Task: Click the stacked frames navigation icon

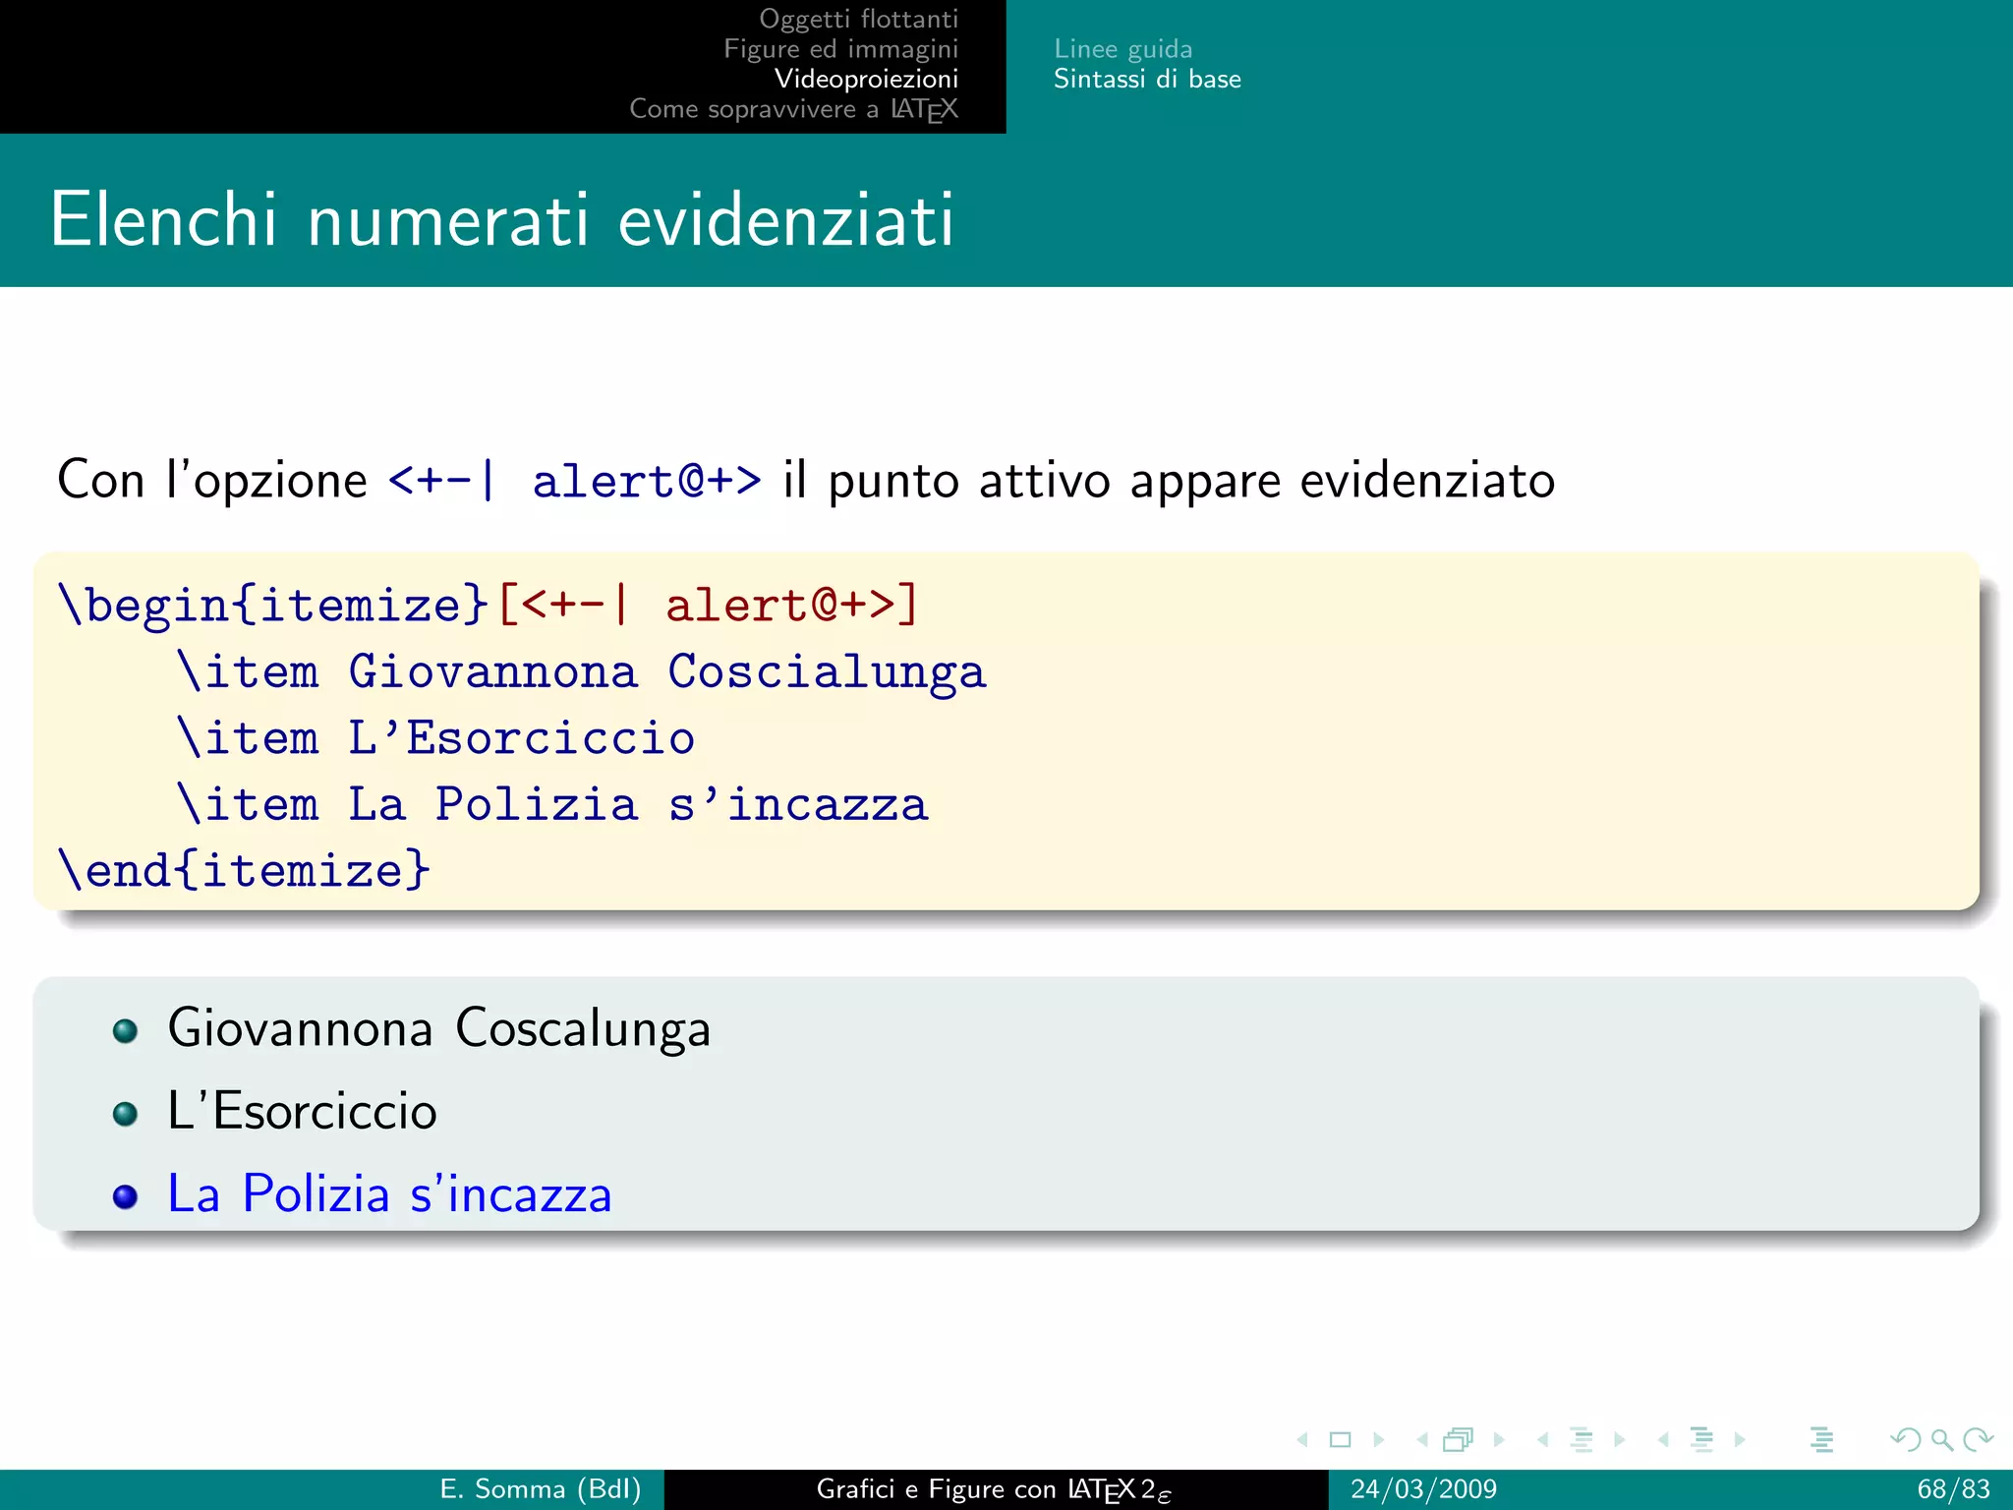Action: [x=1459, y=1440]
